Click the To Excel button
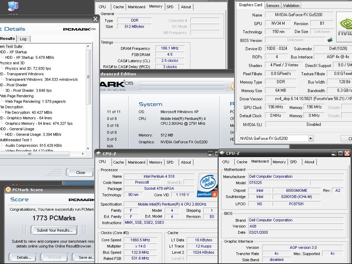352x264 pixels. click(x=55, y=257)
